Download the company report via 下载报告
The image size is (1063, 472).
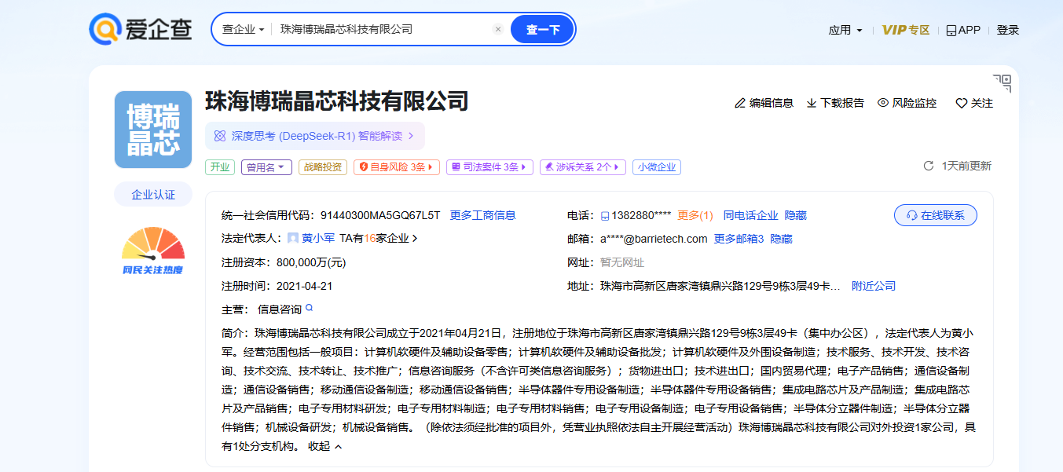point(835,103)
